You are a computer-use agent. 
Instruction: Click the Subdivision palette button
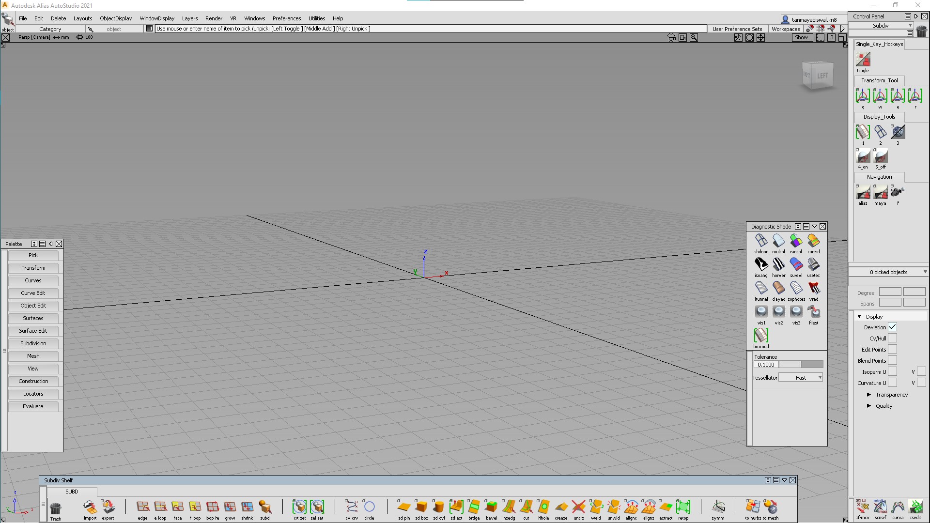click(x=33, y=343)
